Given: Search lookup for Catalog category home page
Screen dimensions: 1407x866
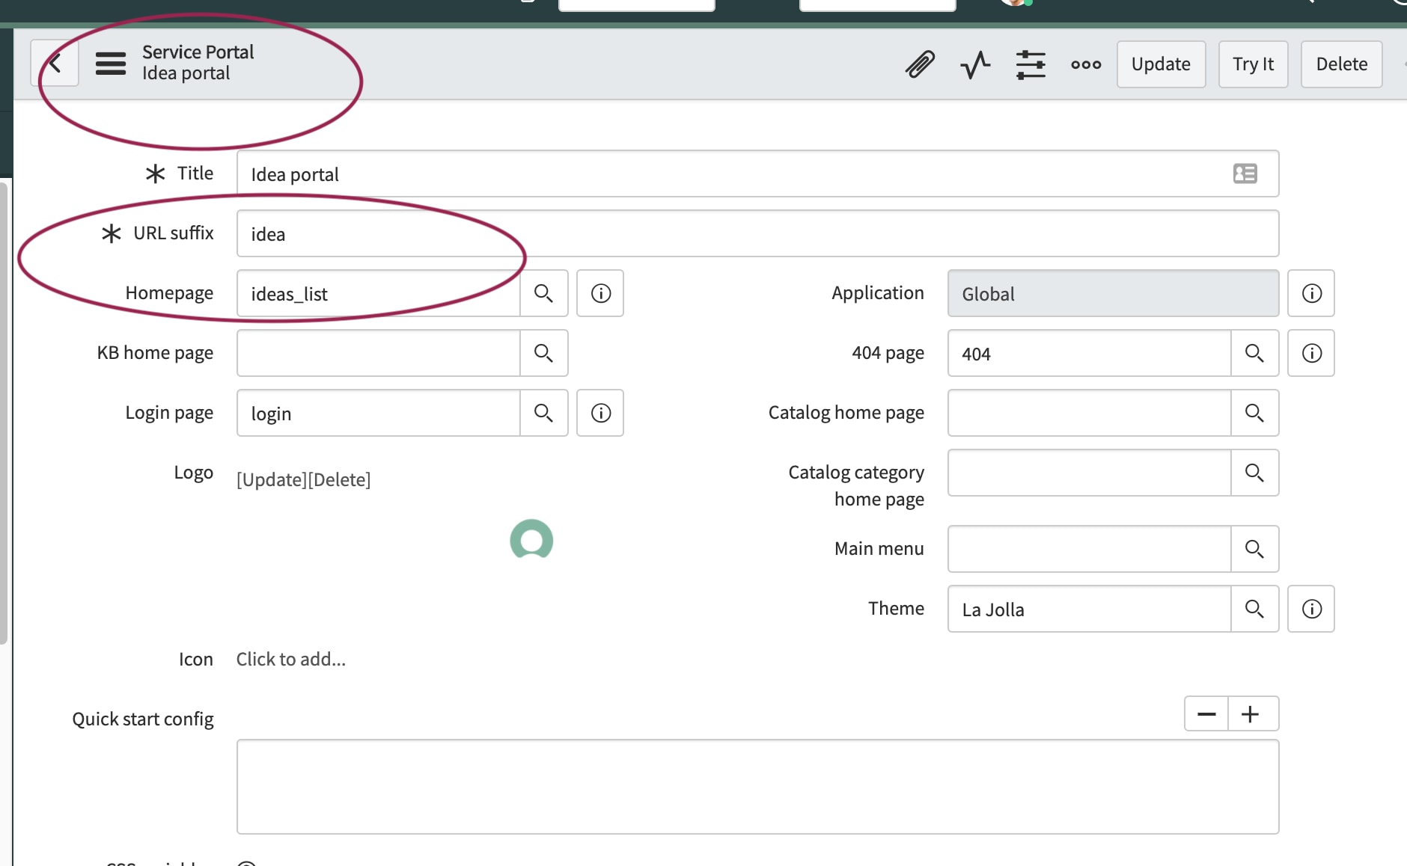Looking at the screenshot, I should click(x=1255, y=473).
